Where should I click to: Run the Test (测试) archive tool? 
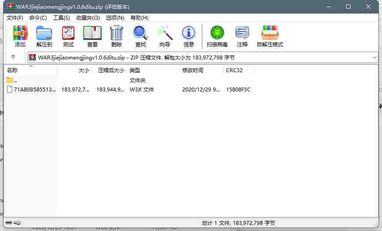coord(68,36)
